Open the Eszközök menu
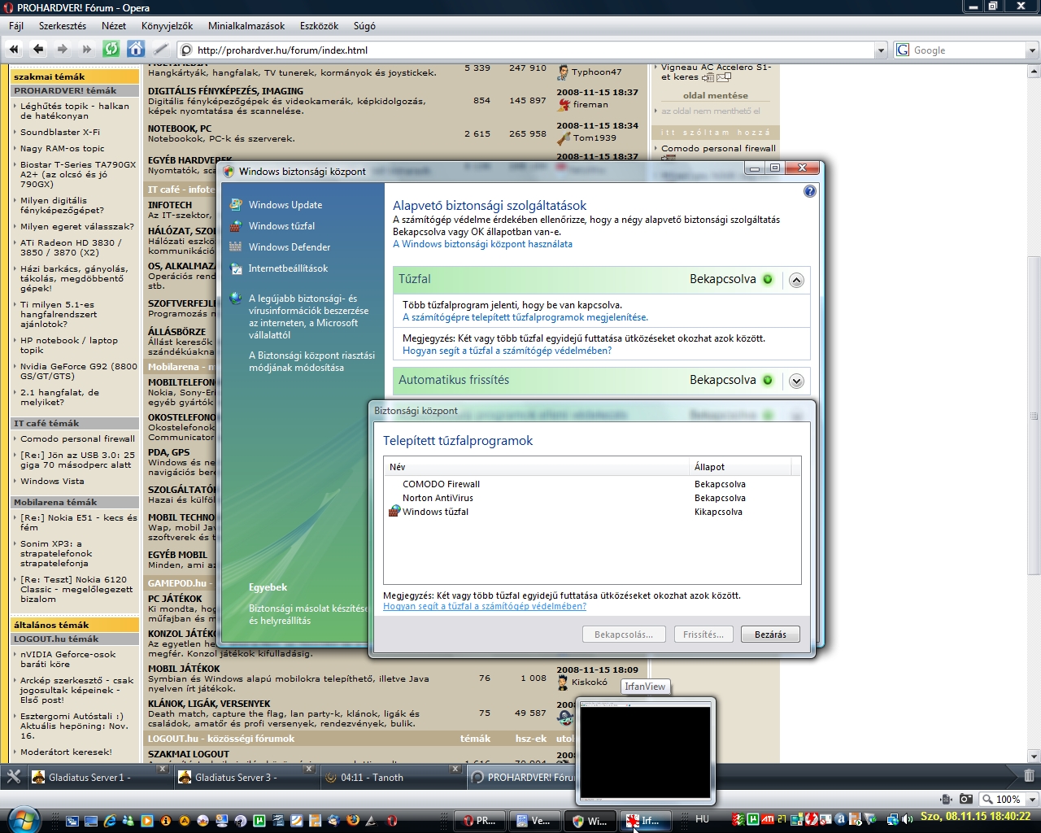The height and width of the screenshot is (833, 1041). 319,26
